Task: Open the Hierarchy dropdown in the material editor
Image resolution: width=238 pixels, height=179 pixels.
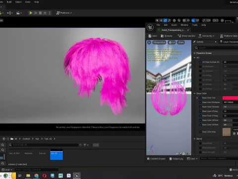Action: tap(206, 36)
